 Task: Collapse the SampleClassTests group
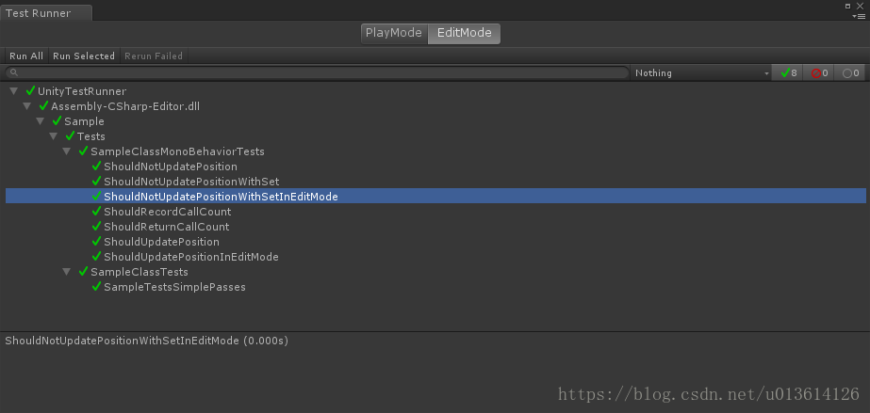[67, 272]
